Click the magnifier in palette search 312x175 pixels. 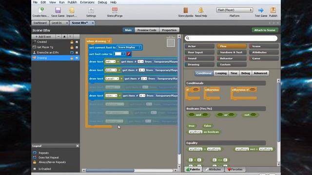click(x=187, y=38)
